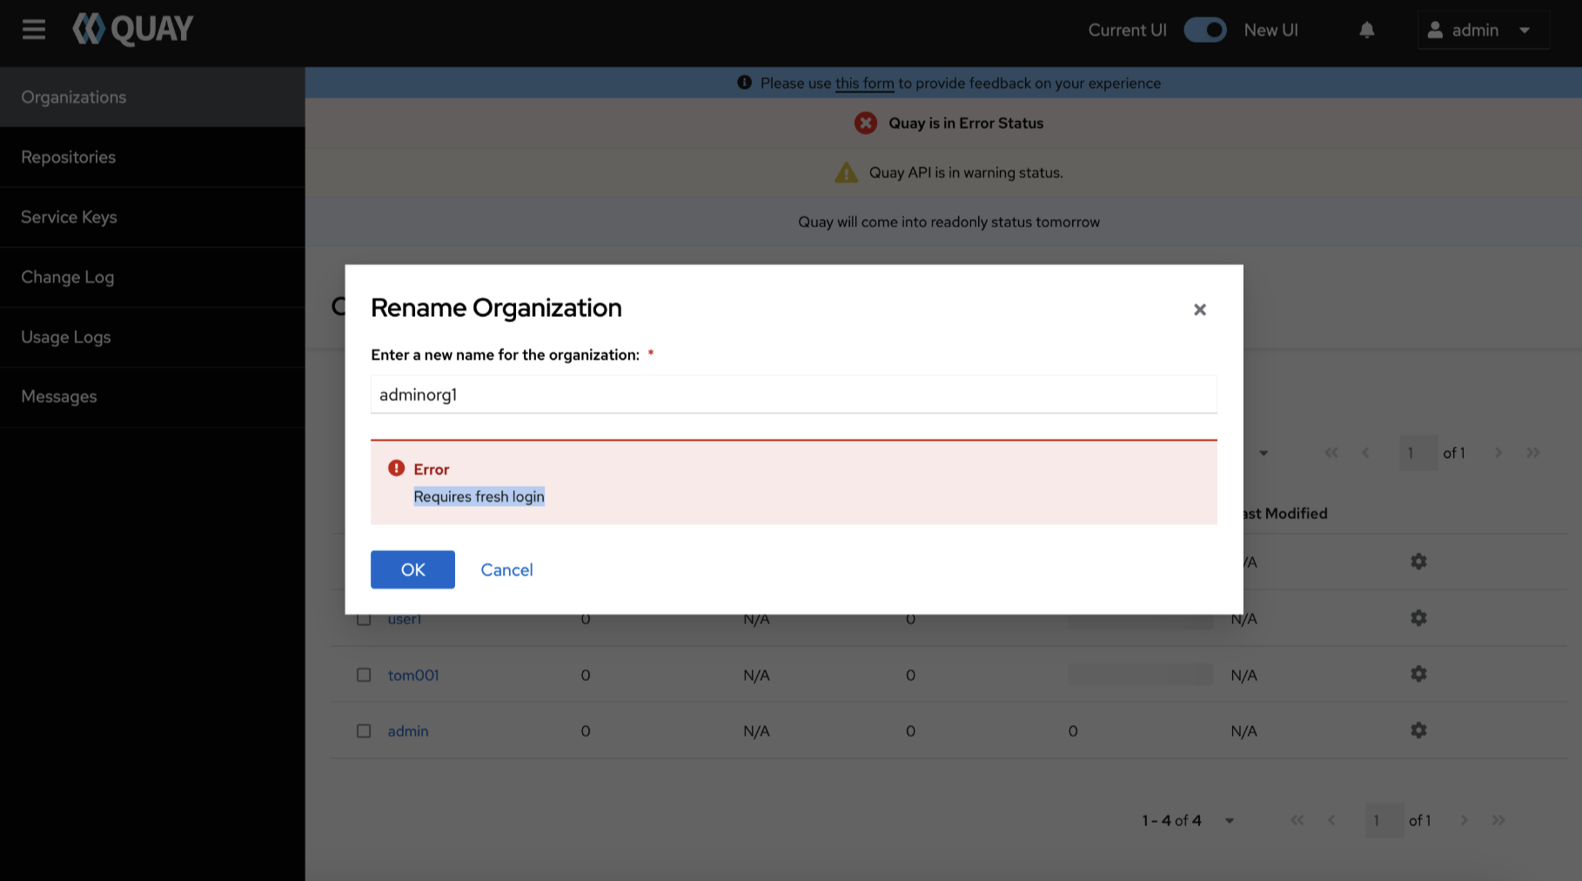Go to Repositories in sidebar
The height and width of the screenshot is (881, 1582).
pos(69,158)
